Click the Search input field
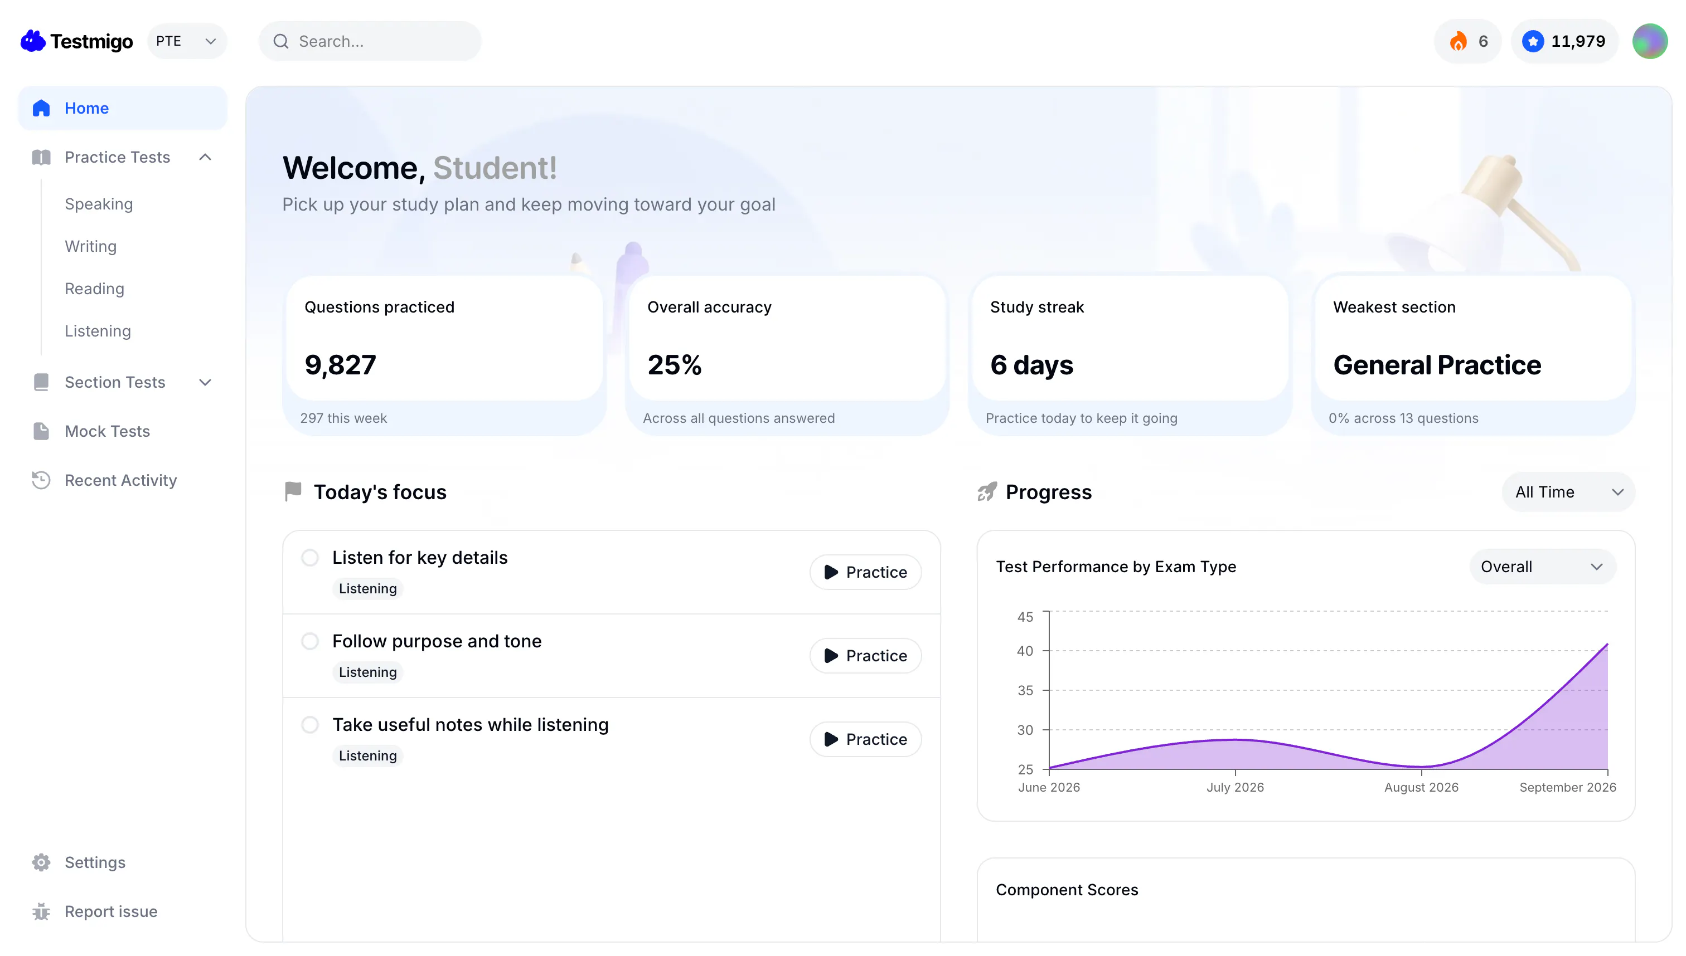This screenshot has width=1686, height=956. point(370,41)
